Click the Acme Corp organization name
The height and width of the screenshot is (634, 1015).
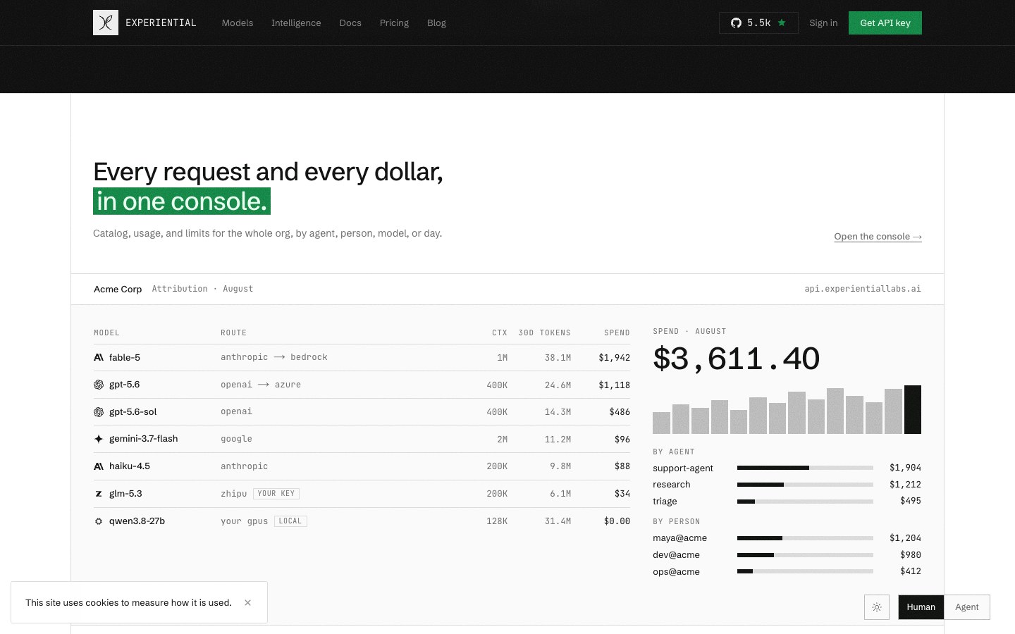[x=118, y=289]
